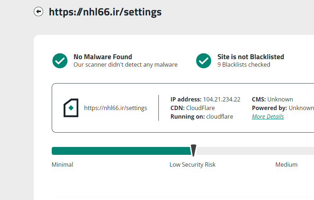Select the Site is not Blacklisted heading
314x200 pixels.
(x=251, y=57)
